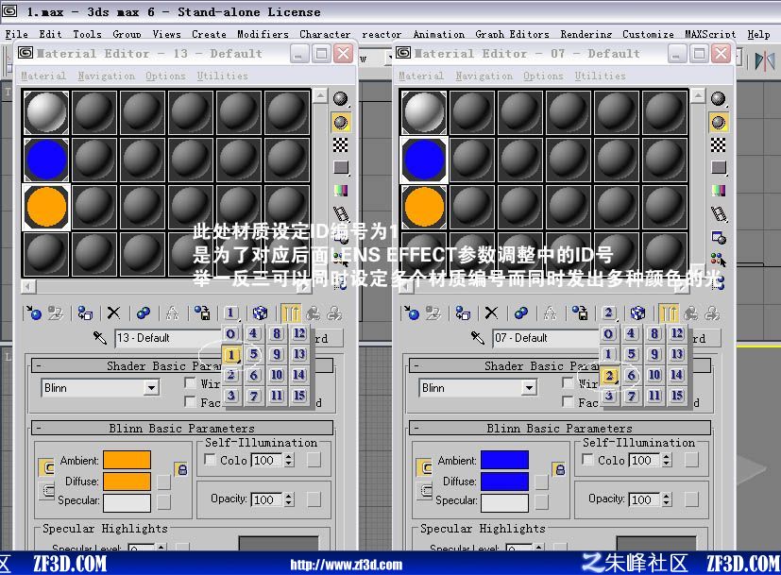
Task: Select effects channel ID 1 in left flyout
Action: point(231,355)
